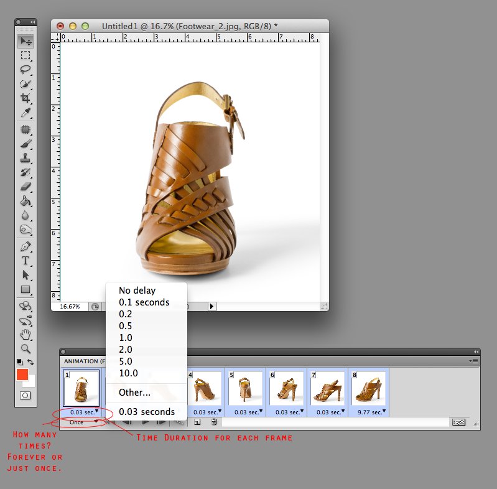Select the Clone Stamp tool
497x489 pixels.
26,157
